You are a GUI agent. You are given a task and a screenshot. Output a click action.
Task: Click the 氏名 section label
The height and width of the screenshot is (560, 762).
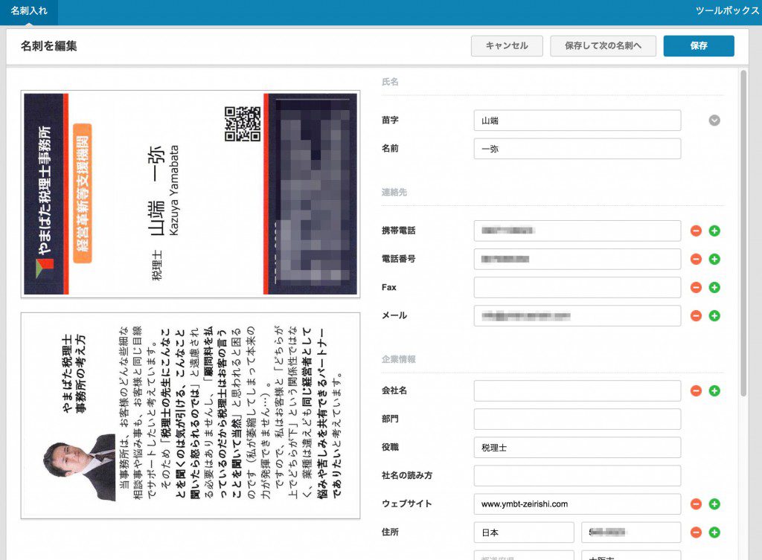[390, 82]
